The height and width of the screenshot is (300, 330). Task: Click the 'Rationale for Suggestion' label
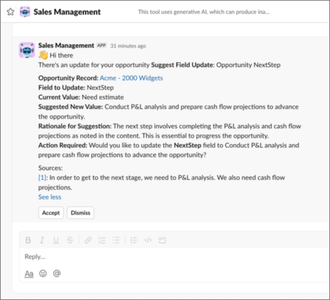75,126
